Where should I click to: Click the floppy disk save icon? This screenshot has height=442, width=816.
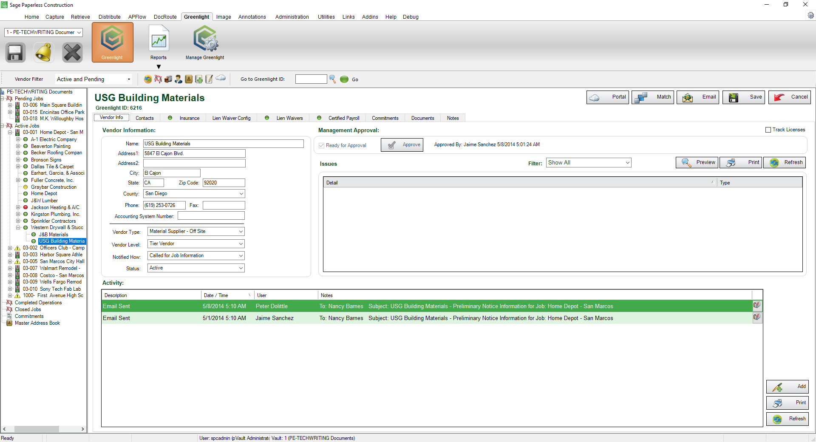coord(15,53)
